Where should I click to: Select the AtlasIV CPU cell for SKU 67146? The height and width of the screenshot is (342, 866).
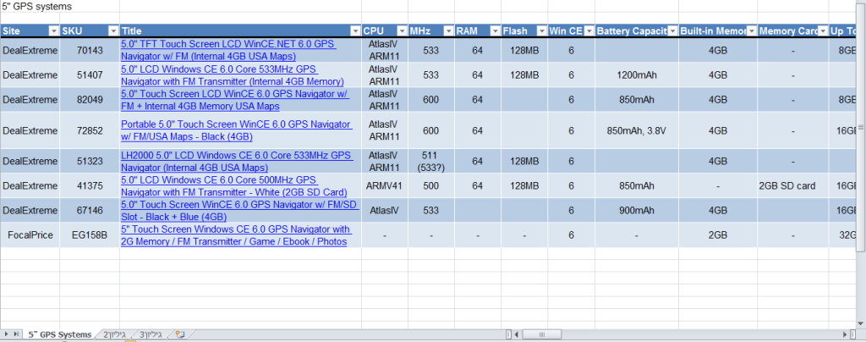click(x=385, y=211)
